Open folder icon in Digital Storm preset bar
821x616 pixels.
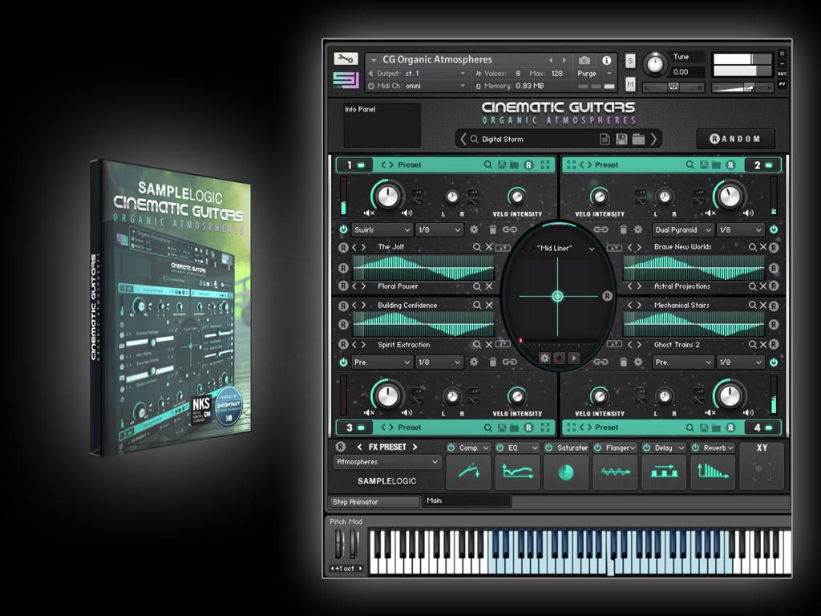click(x=638, y=140)
